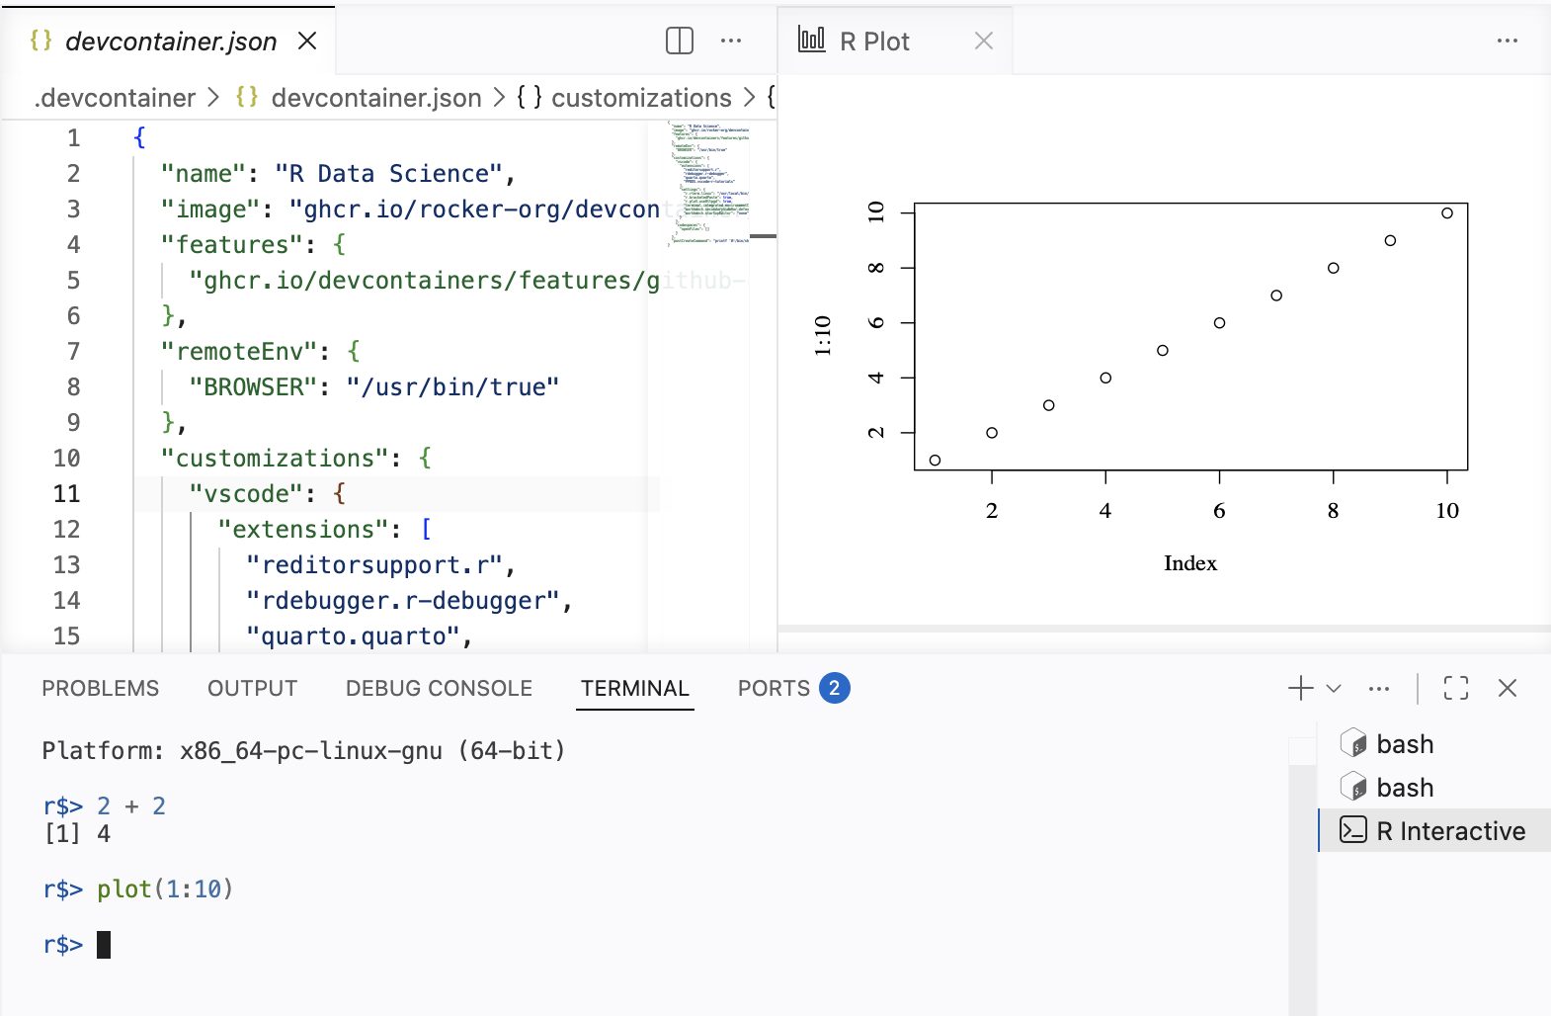Screen dimensions: 1551x1016
Task: Open editor more actions ellipsis menu
Action: 731,41
